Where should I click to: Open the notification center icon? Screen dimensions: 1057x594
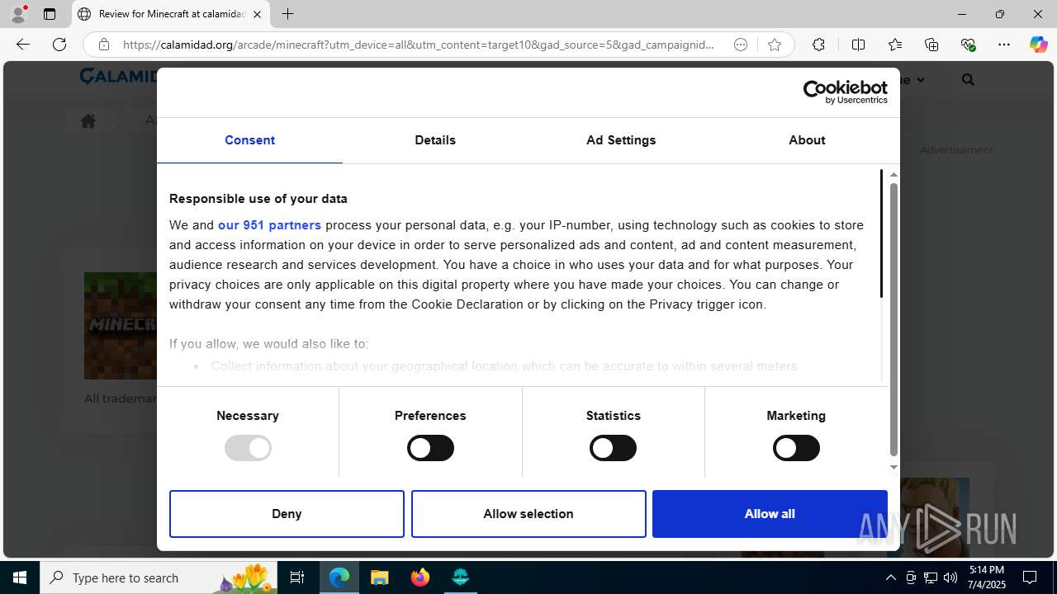point(1030,577)
